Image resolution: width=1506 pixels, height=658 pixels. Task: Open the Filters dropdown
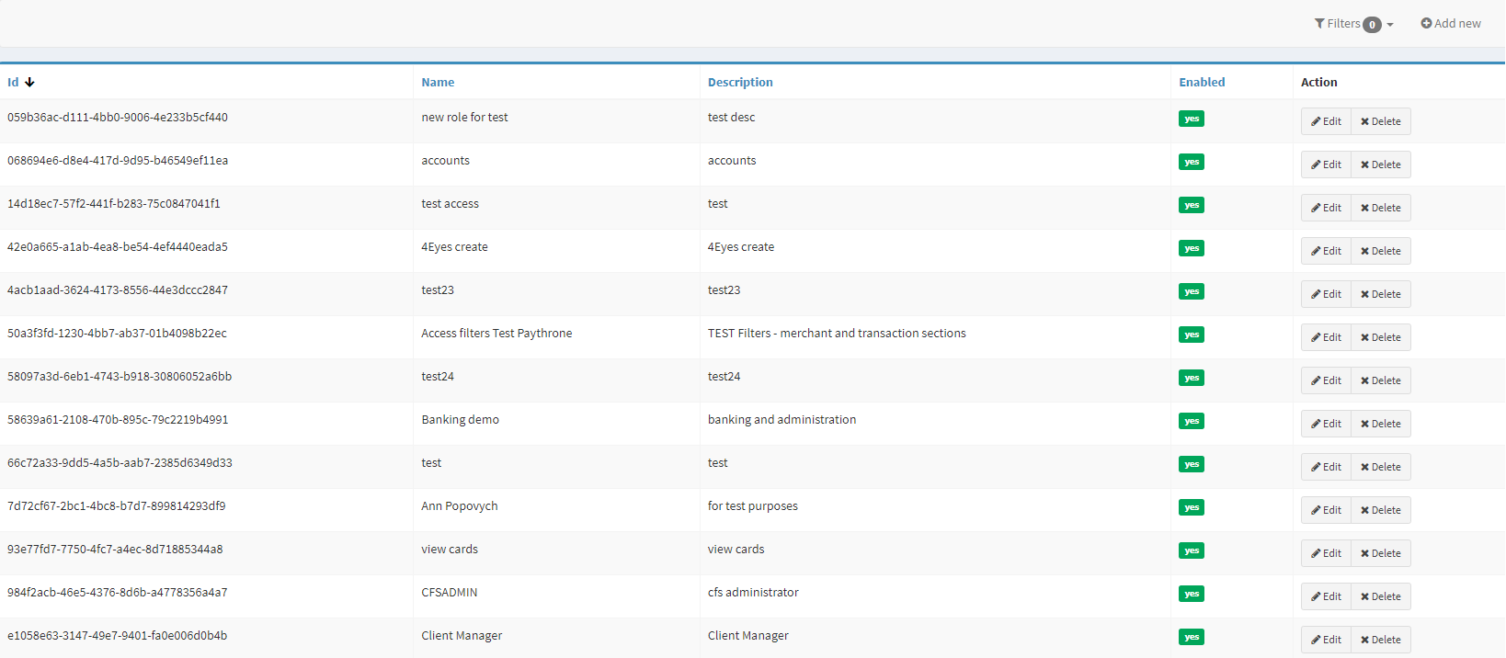click(1353, 24)
